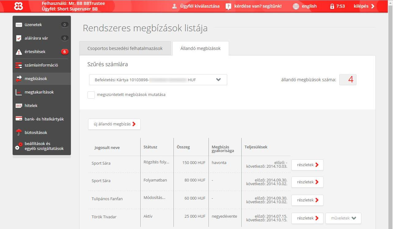Click the megtakarítások chart icon

tap(19, 92)
